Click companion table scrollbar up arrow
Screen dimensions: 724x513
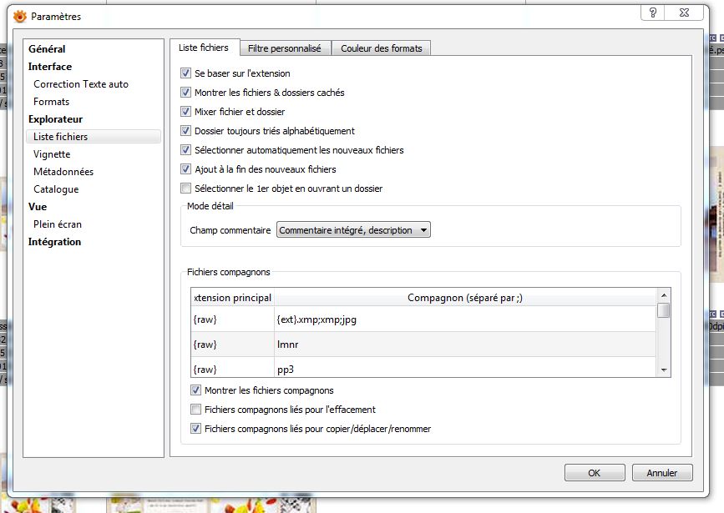click(664, 295)
